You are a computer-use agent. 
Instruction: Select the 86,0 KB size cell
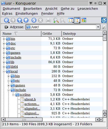pyautogui.click(x=54, y=62)
